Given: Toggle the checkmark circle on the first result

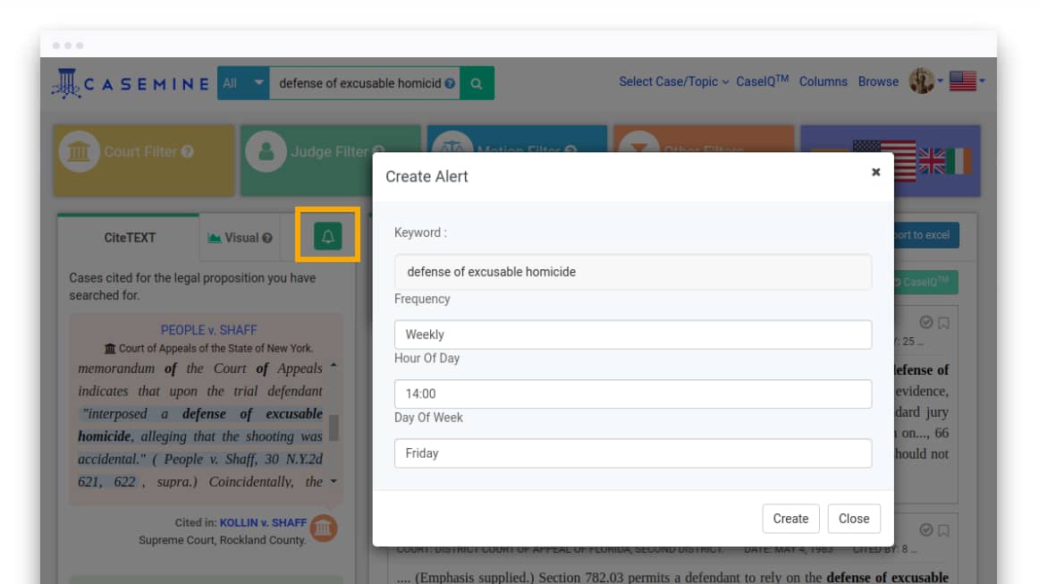Looking at the screenshot, I should (x=926, y=323).
